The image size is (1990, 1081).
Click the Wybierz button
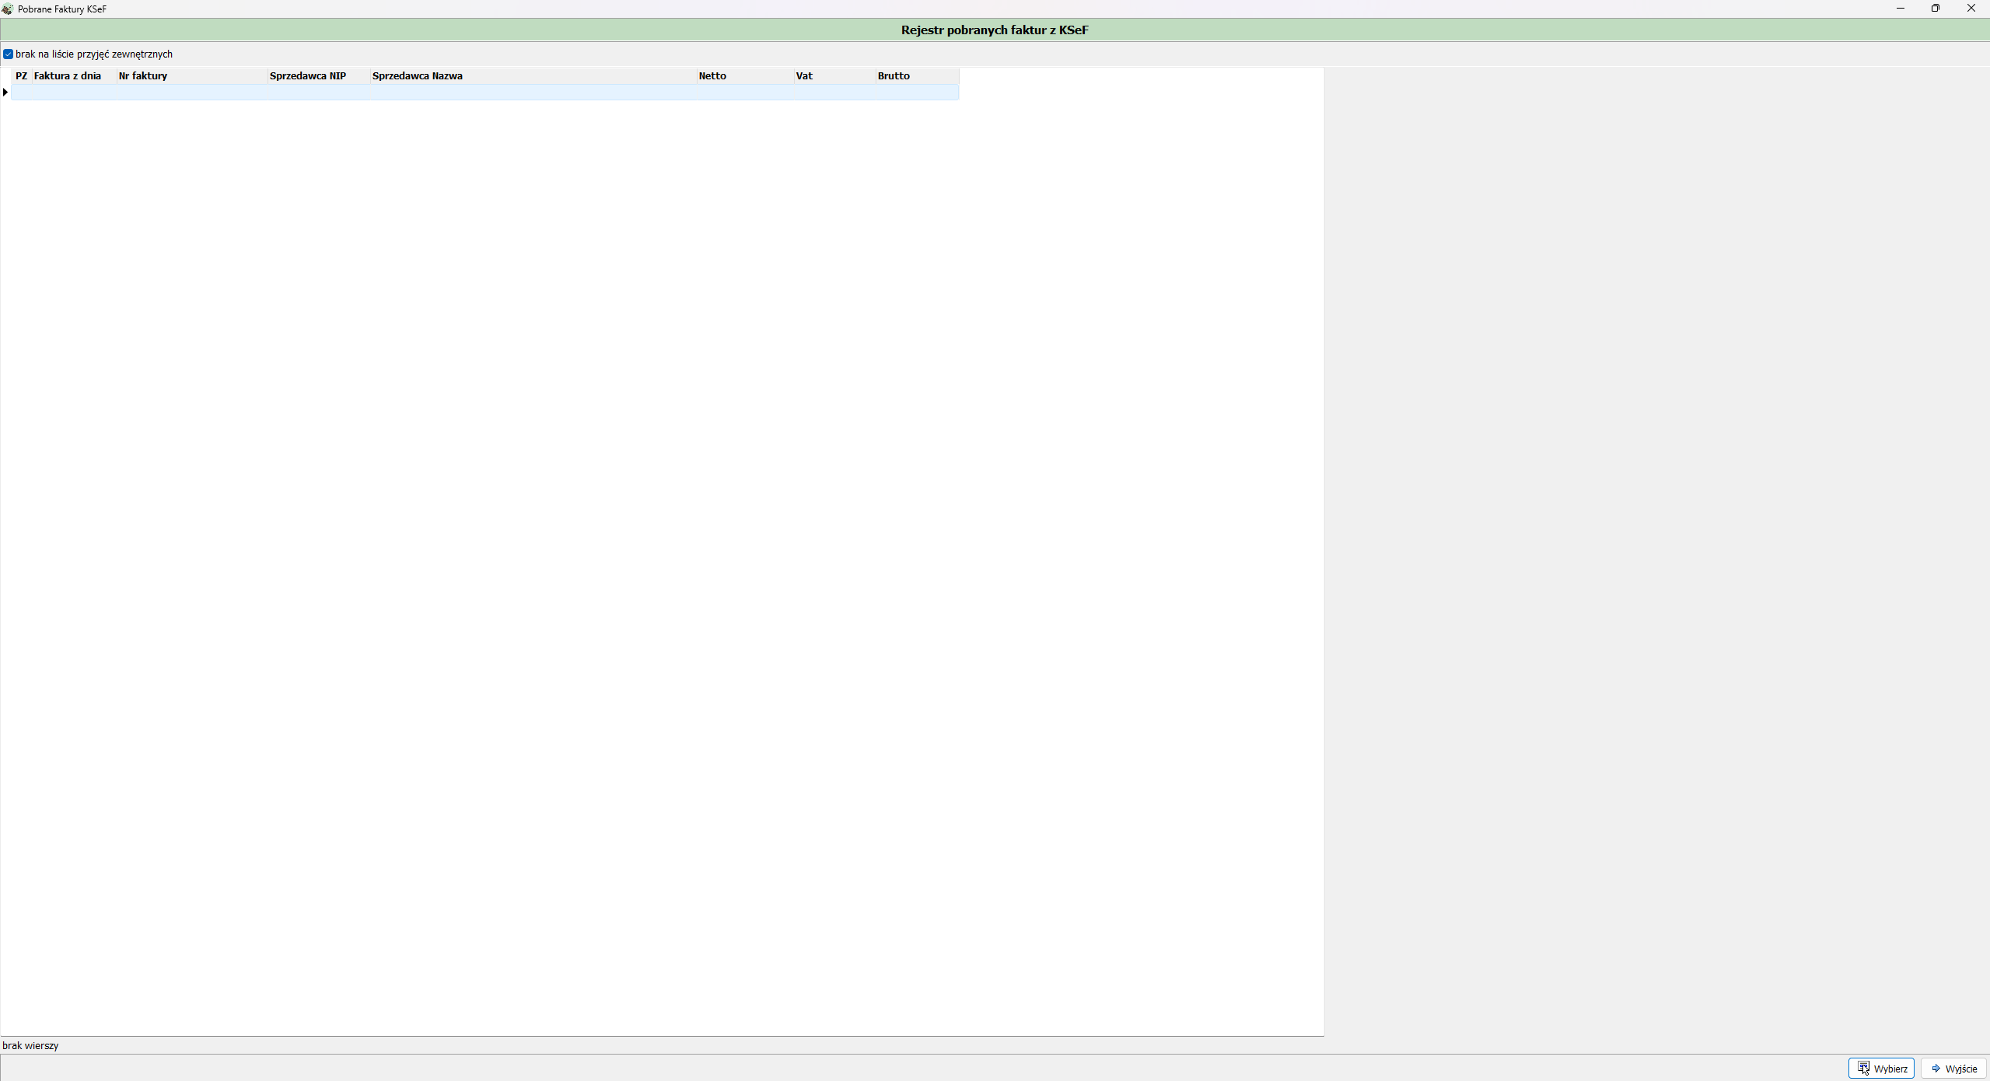coord(1881,1069)
